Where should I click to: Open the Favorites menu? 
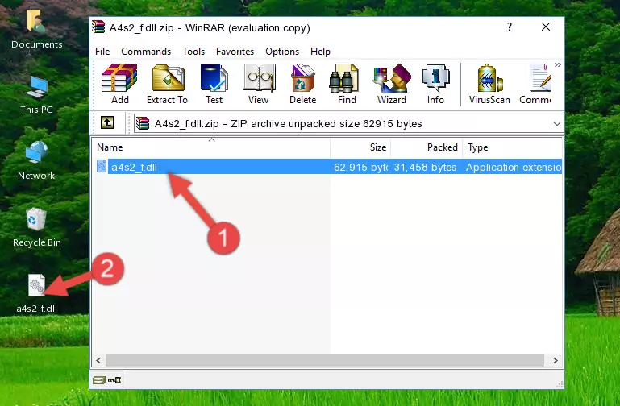point(235,52)
